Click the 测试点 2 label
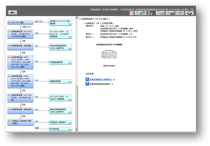This screenshot has width=210, height=146. pyautogui.click(x=89, y=37)
